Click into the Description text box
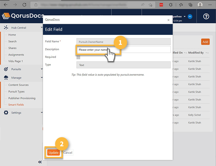Viewport: 216px width, 166px height. click(x=123, y=50)
